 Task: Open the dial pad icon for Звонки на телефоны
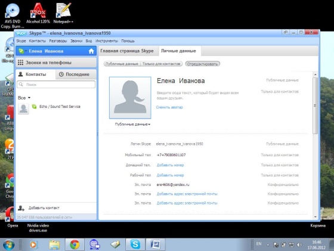pyautogui.click(x=20, y=63)
